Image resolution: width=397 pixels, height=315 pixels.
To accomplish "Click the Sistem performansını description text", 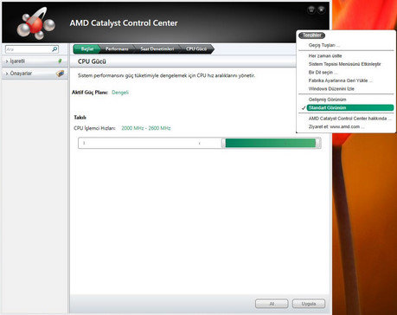I will tap(167, 75).
